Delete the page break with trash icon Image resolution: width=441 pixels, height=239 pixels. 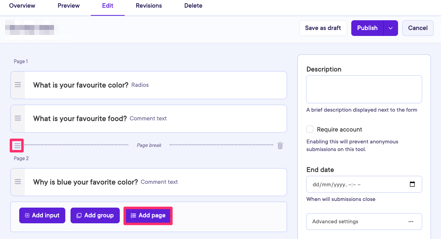pos(280,145)
